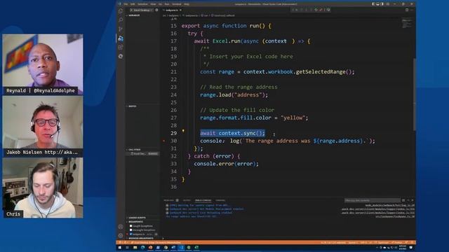Start debugging with the green play icon
Screen dimensions: 449x252
(x=131, y=10)
